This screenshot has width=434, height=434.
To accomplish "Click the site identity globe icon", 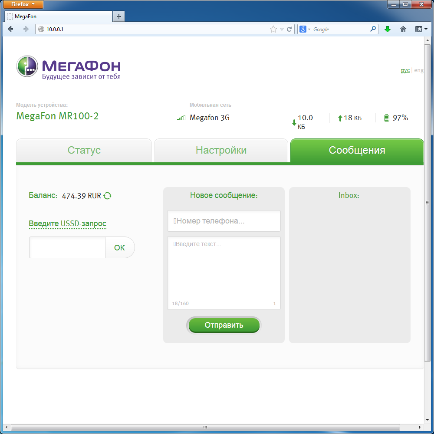I will point(41,29).
